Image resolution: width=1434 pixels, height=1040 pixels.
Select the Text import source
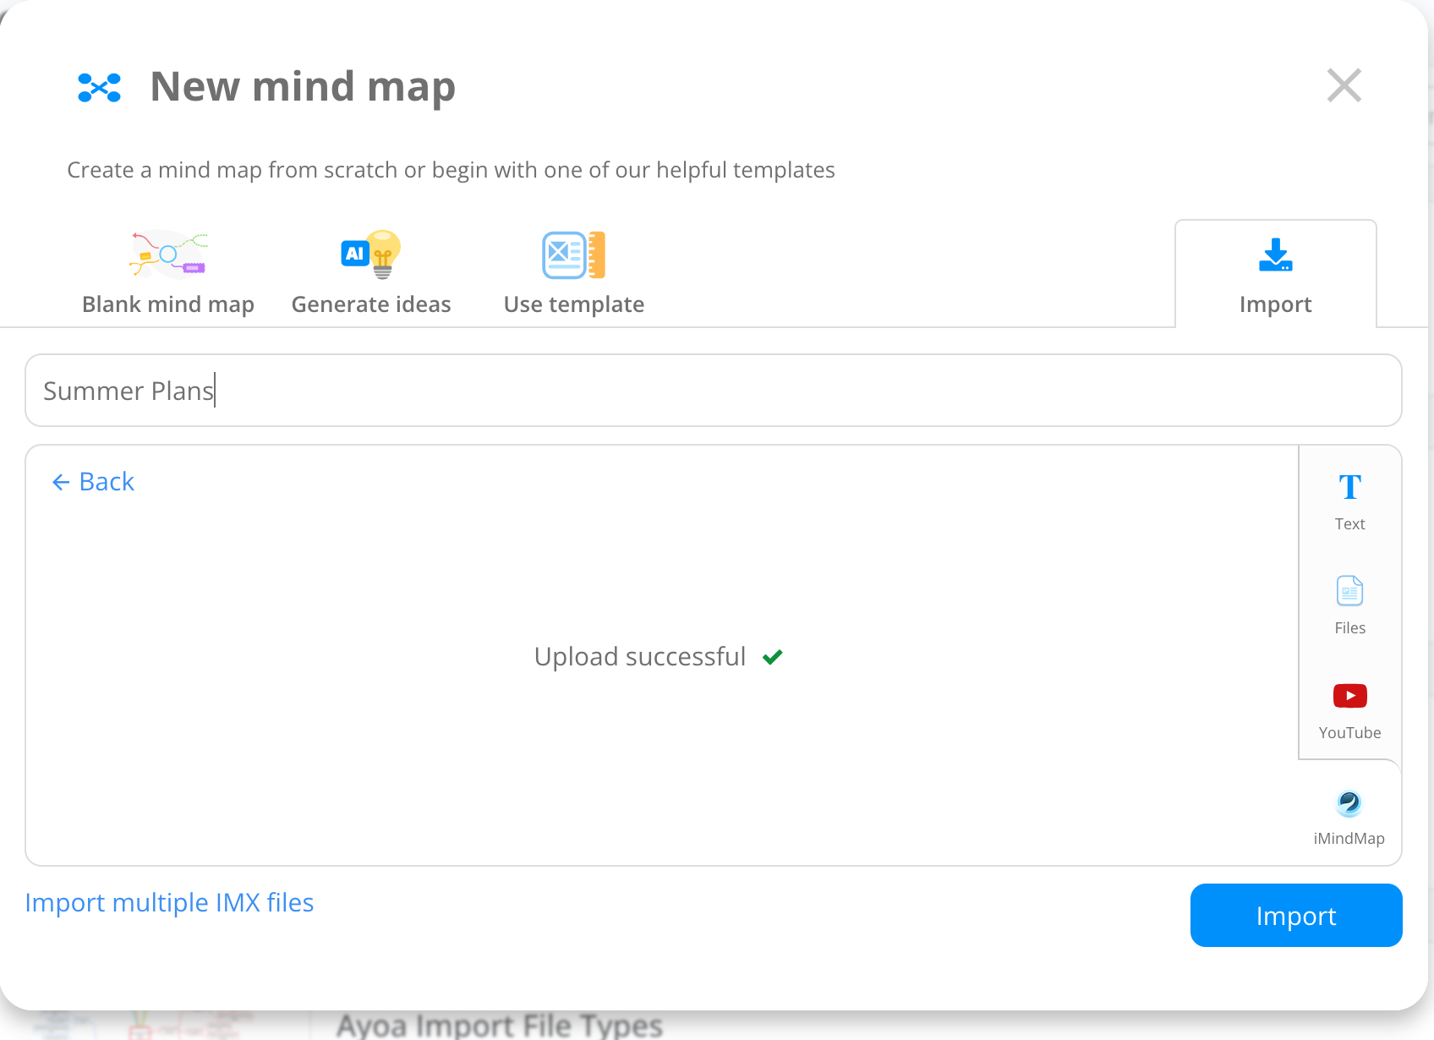(x=1349, y=501)
